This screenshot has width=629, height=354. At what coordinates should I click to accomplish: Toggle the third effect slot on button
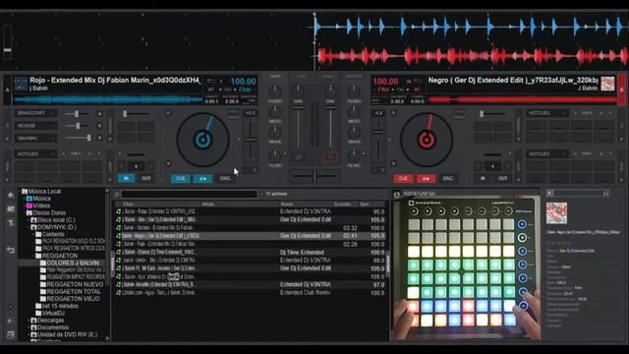click(99, 138)
